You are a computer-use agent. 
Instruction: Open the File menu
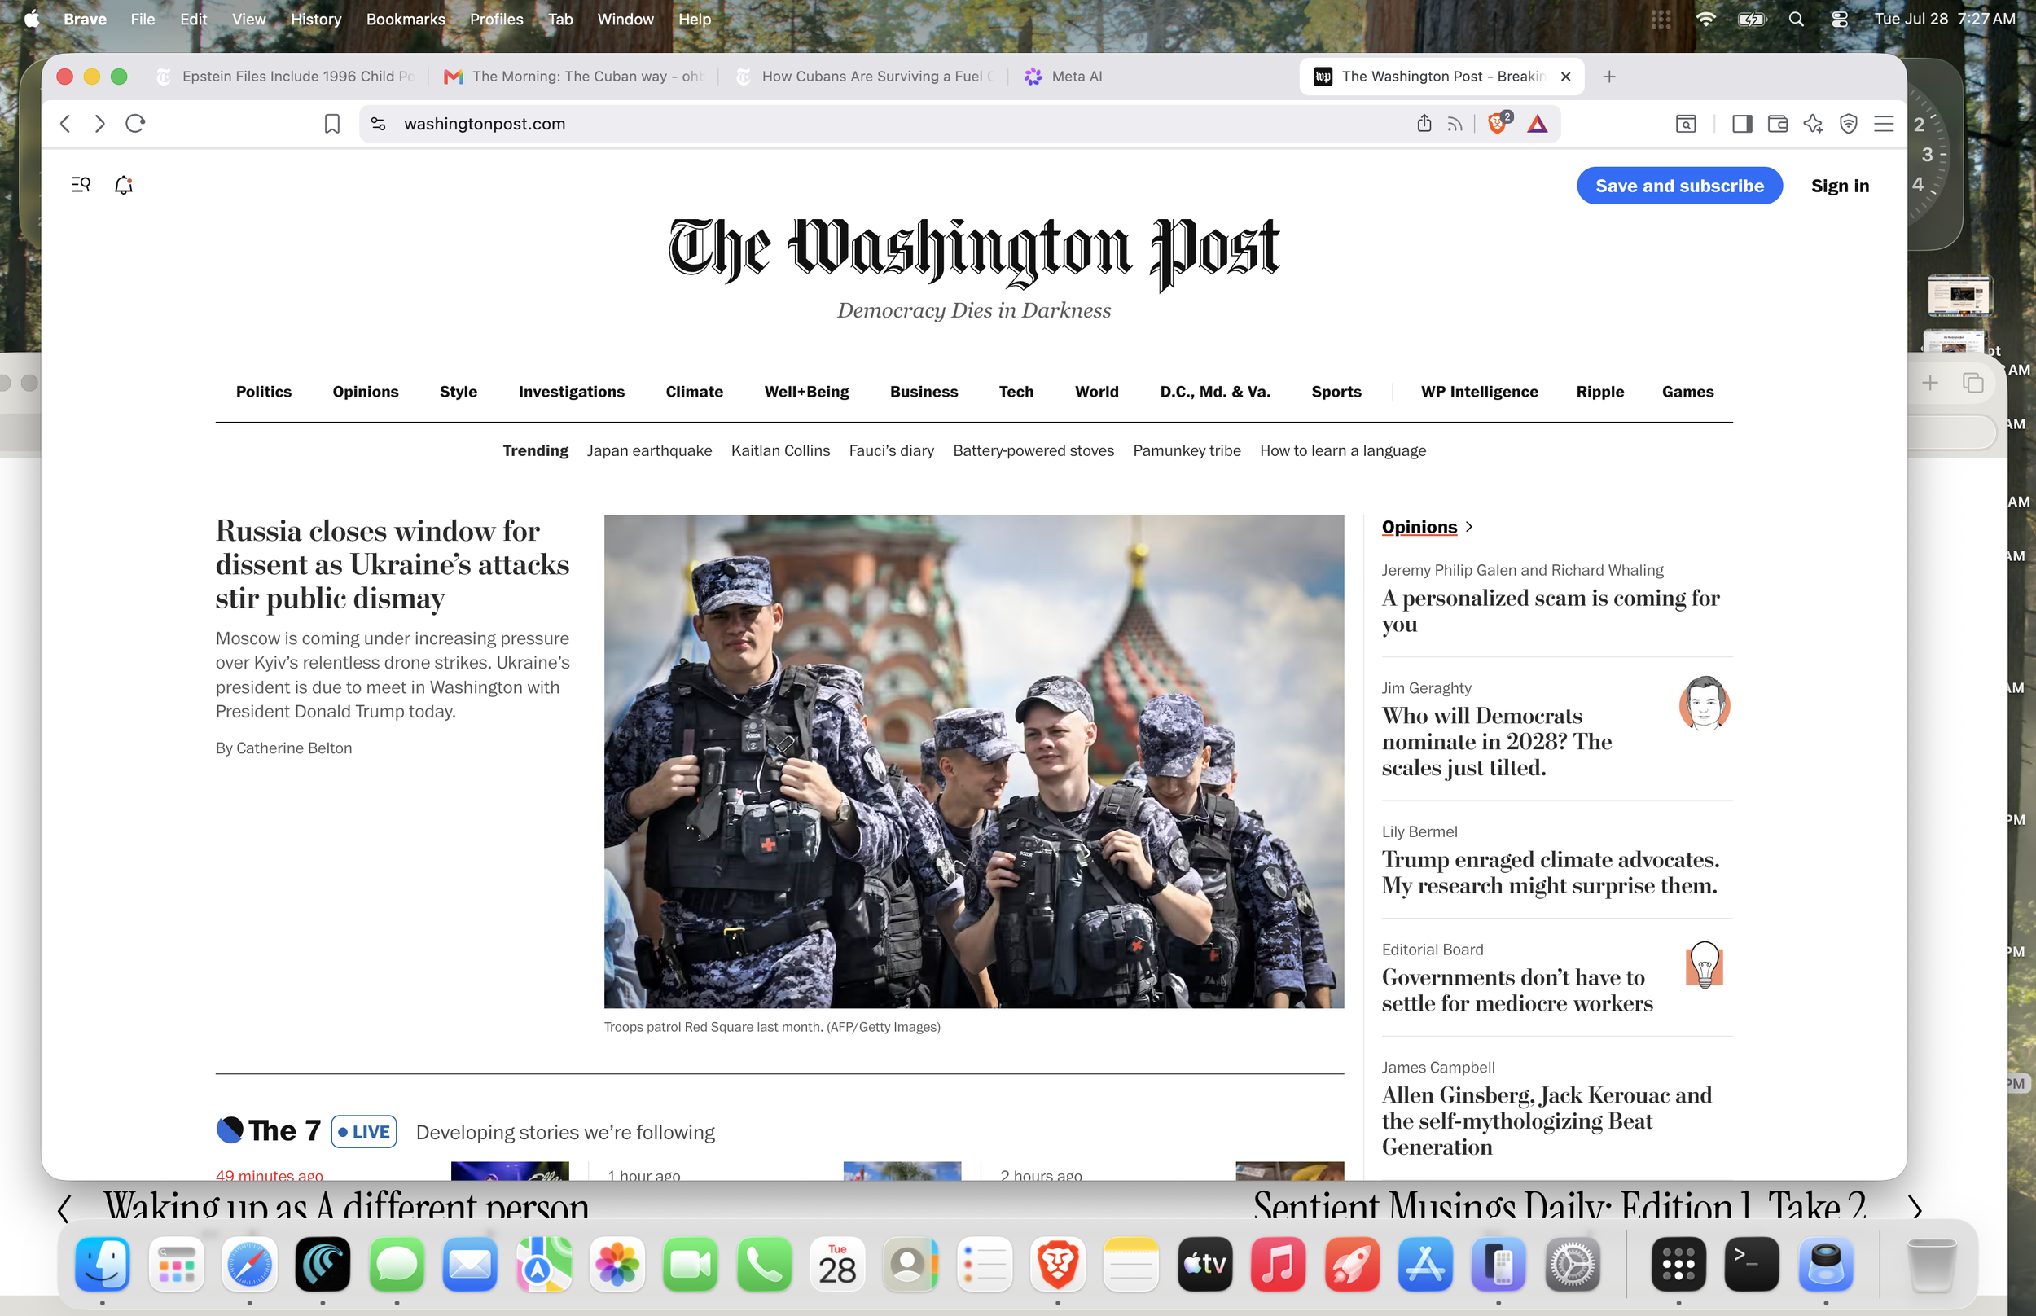(x=143, y=19)
